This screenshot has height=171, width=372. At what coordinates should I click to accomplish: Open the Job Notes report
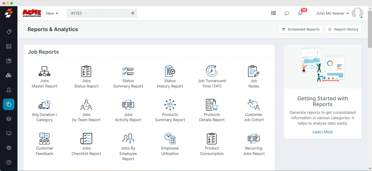coord(254,71)
